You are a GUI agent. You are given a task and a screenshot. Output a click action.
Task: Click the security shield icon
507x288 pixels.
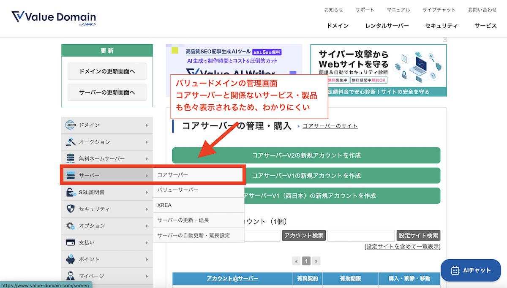70,209
